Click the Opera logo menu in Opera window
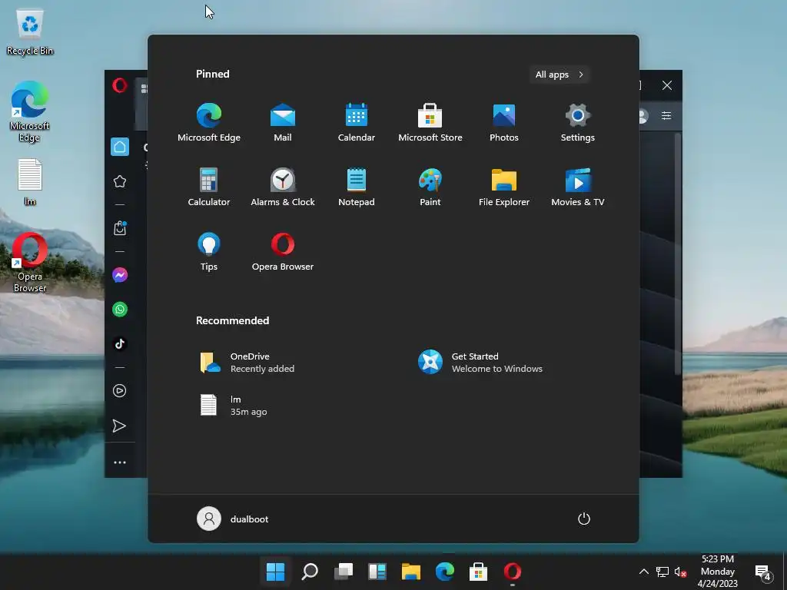The image size is (787, 590). click(119, 85)
